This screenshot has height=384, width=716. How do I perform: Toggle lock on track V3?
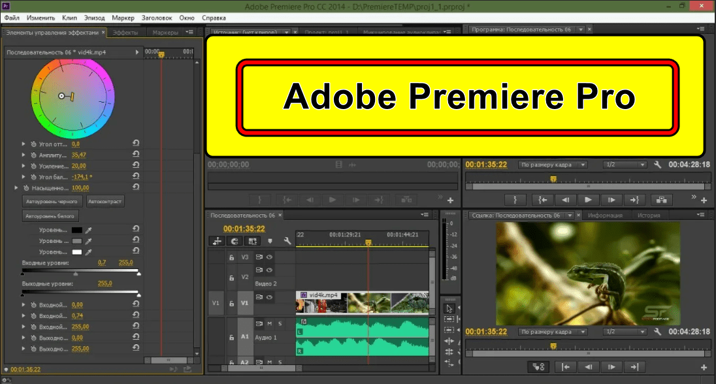click(x=231, y=257)
